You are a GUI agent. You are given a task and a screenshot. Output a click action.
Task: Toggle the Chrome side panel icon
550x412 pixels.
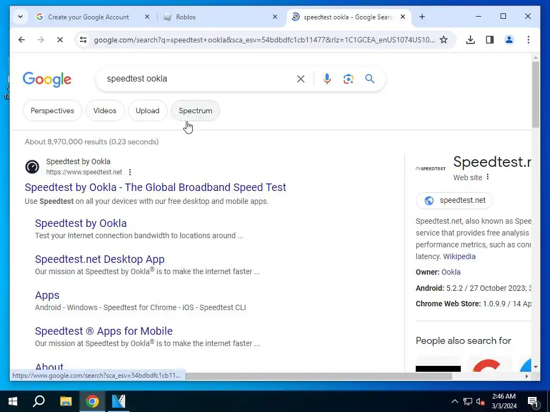(490, 40)
